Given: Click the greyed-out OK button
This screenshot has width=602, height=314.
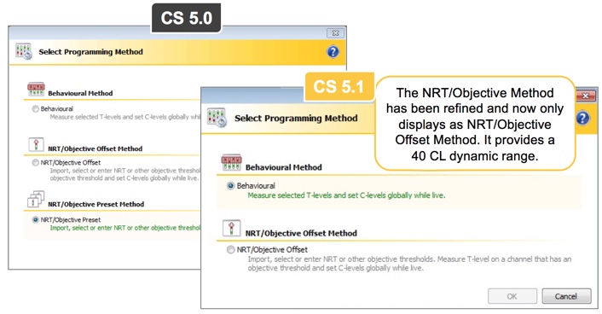Looking at the screenshot, I should click(512, 296).
